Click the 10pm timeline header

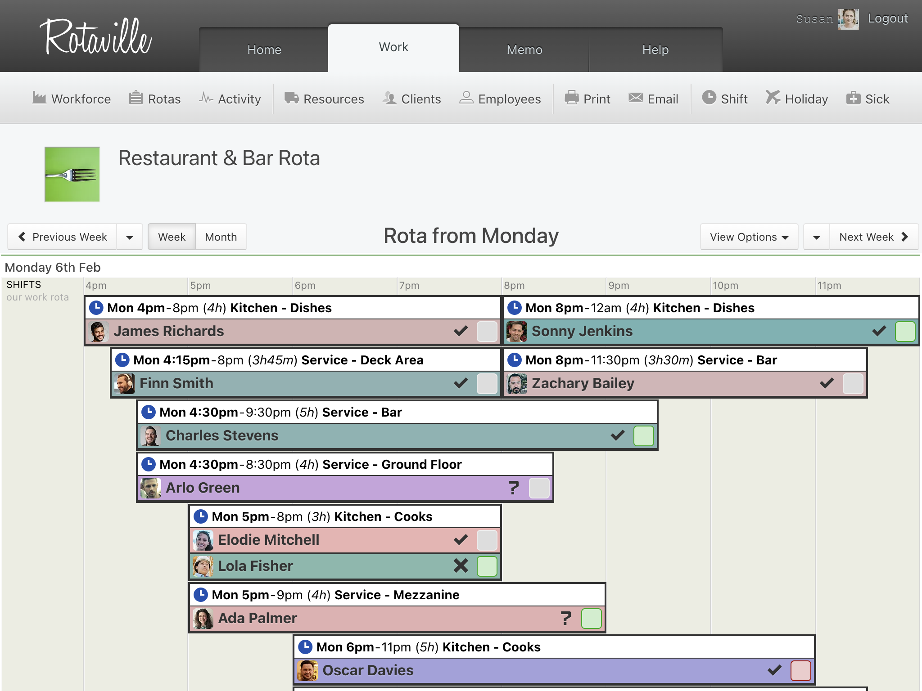[x=725, y=285]
